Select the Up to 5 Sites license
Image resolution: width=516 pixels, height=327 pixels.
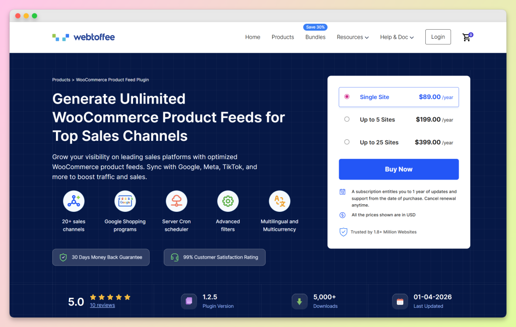(x=399, y=120)
